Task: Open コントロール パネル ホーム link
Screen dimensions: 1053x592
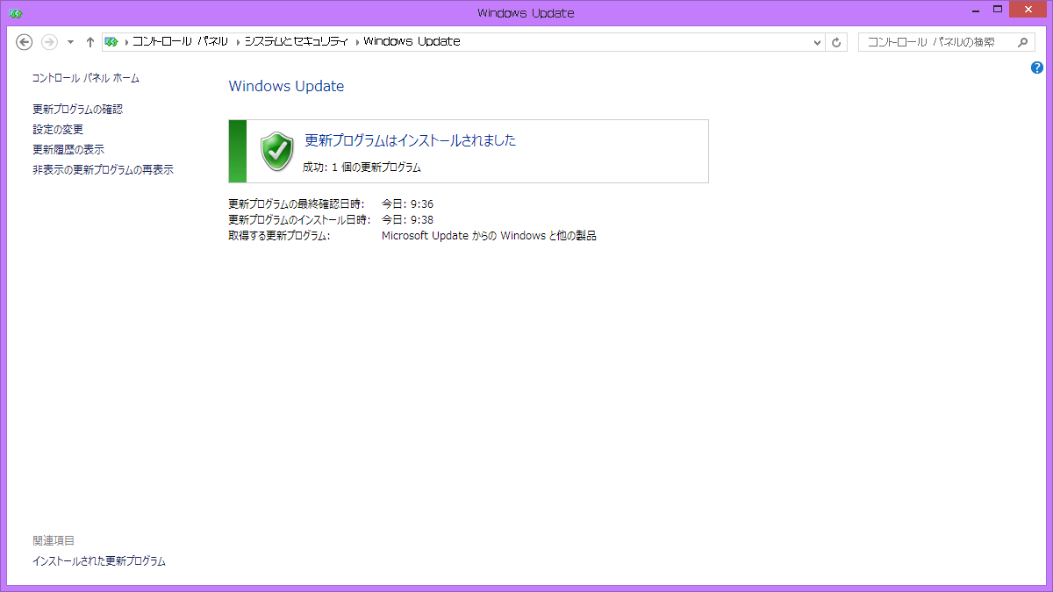Action: (86, 78)
